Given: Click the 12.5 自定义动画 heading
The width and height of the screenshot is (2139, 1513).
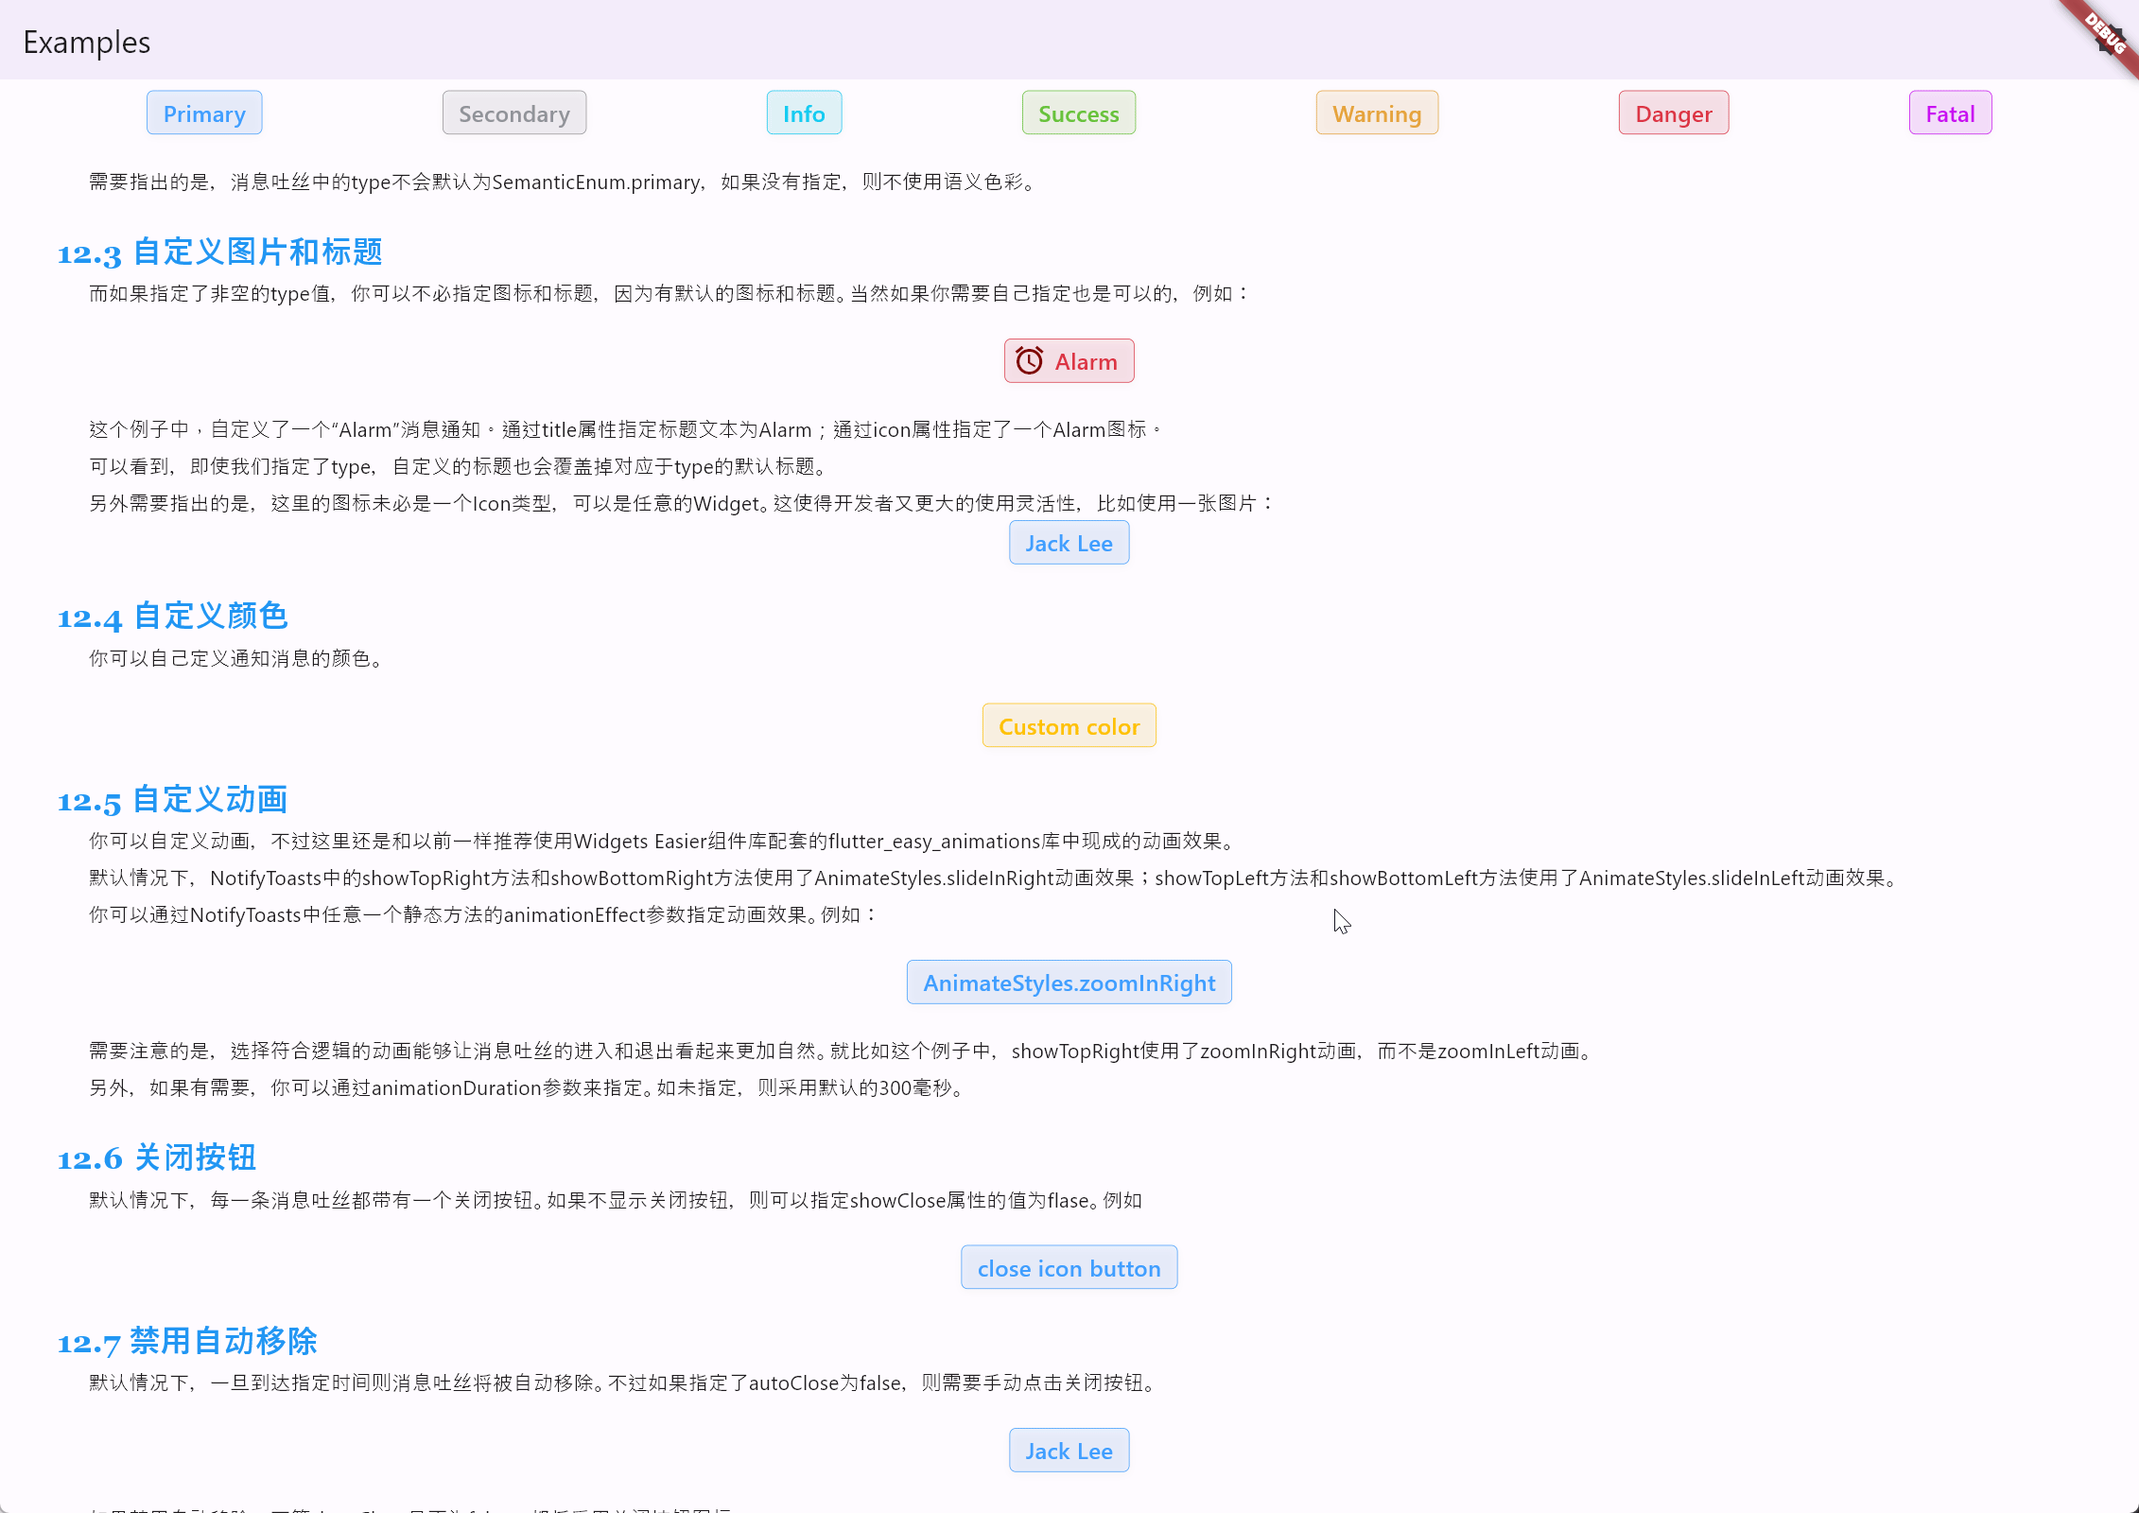Looking at the screenshot, I should [x=172, y=800].
